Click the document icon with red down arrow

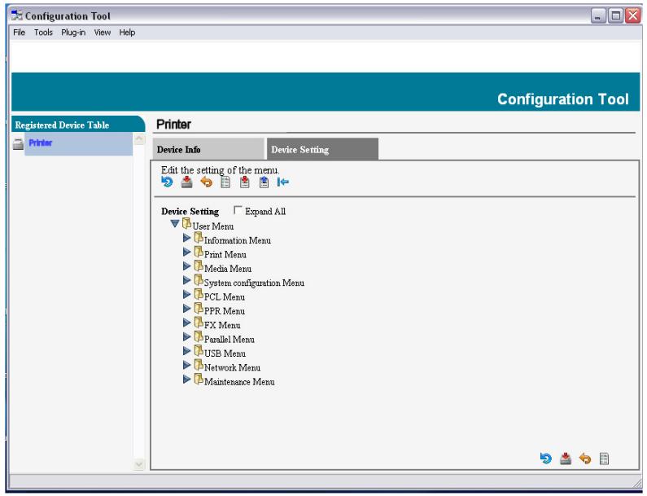click(244, 182)
